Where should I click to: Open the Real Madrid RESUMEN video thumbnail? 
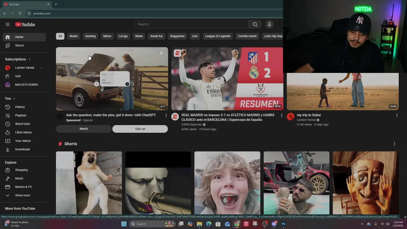click(227, 79)
